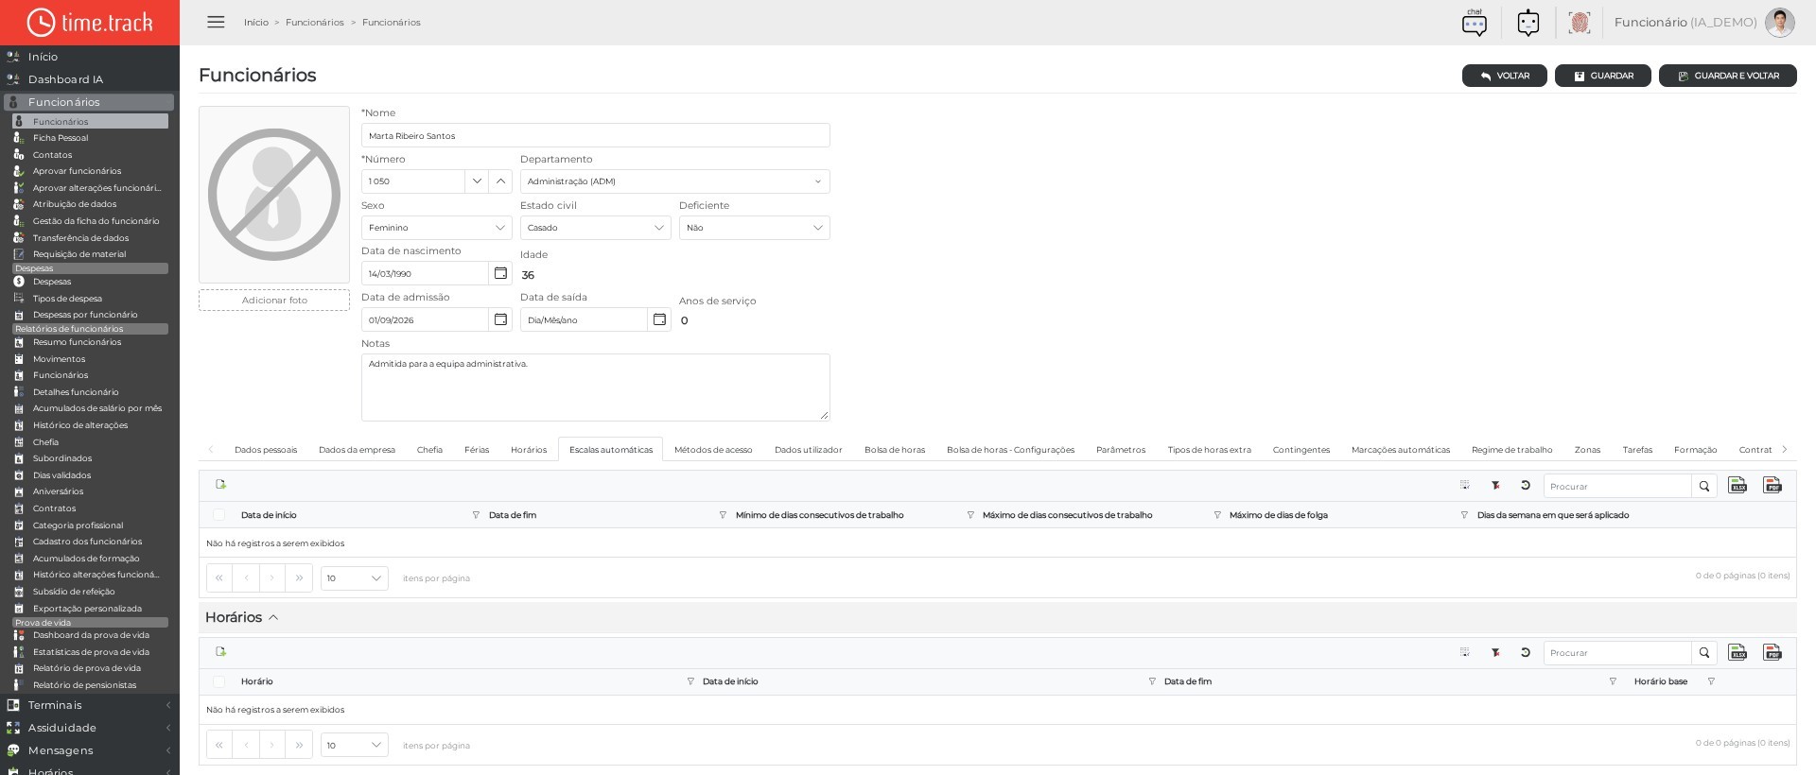Click search magnifier in Escalas automáticas grid

point(1703,486)
